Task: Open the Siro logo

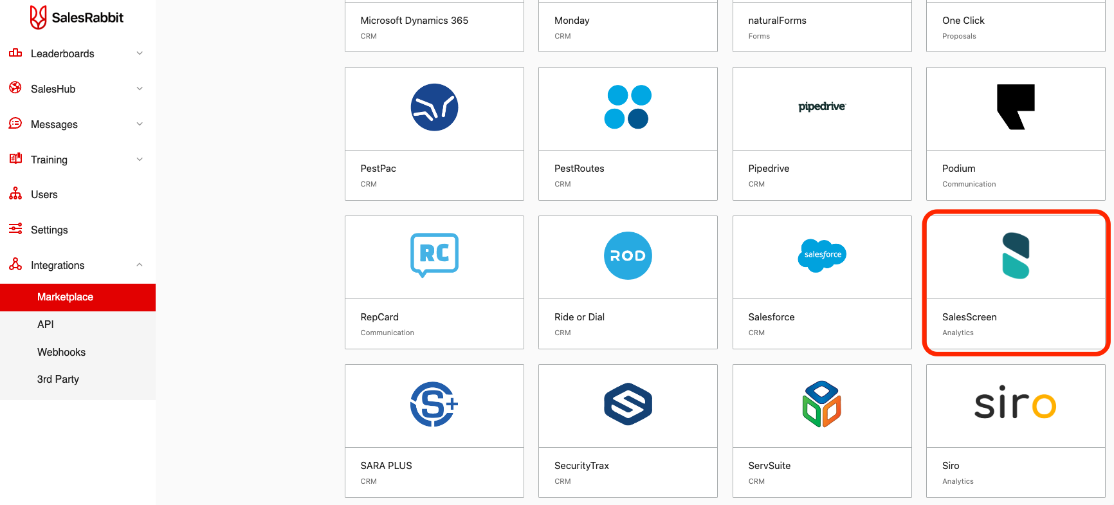Action: click(x=1016, y=403)
